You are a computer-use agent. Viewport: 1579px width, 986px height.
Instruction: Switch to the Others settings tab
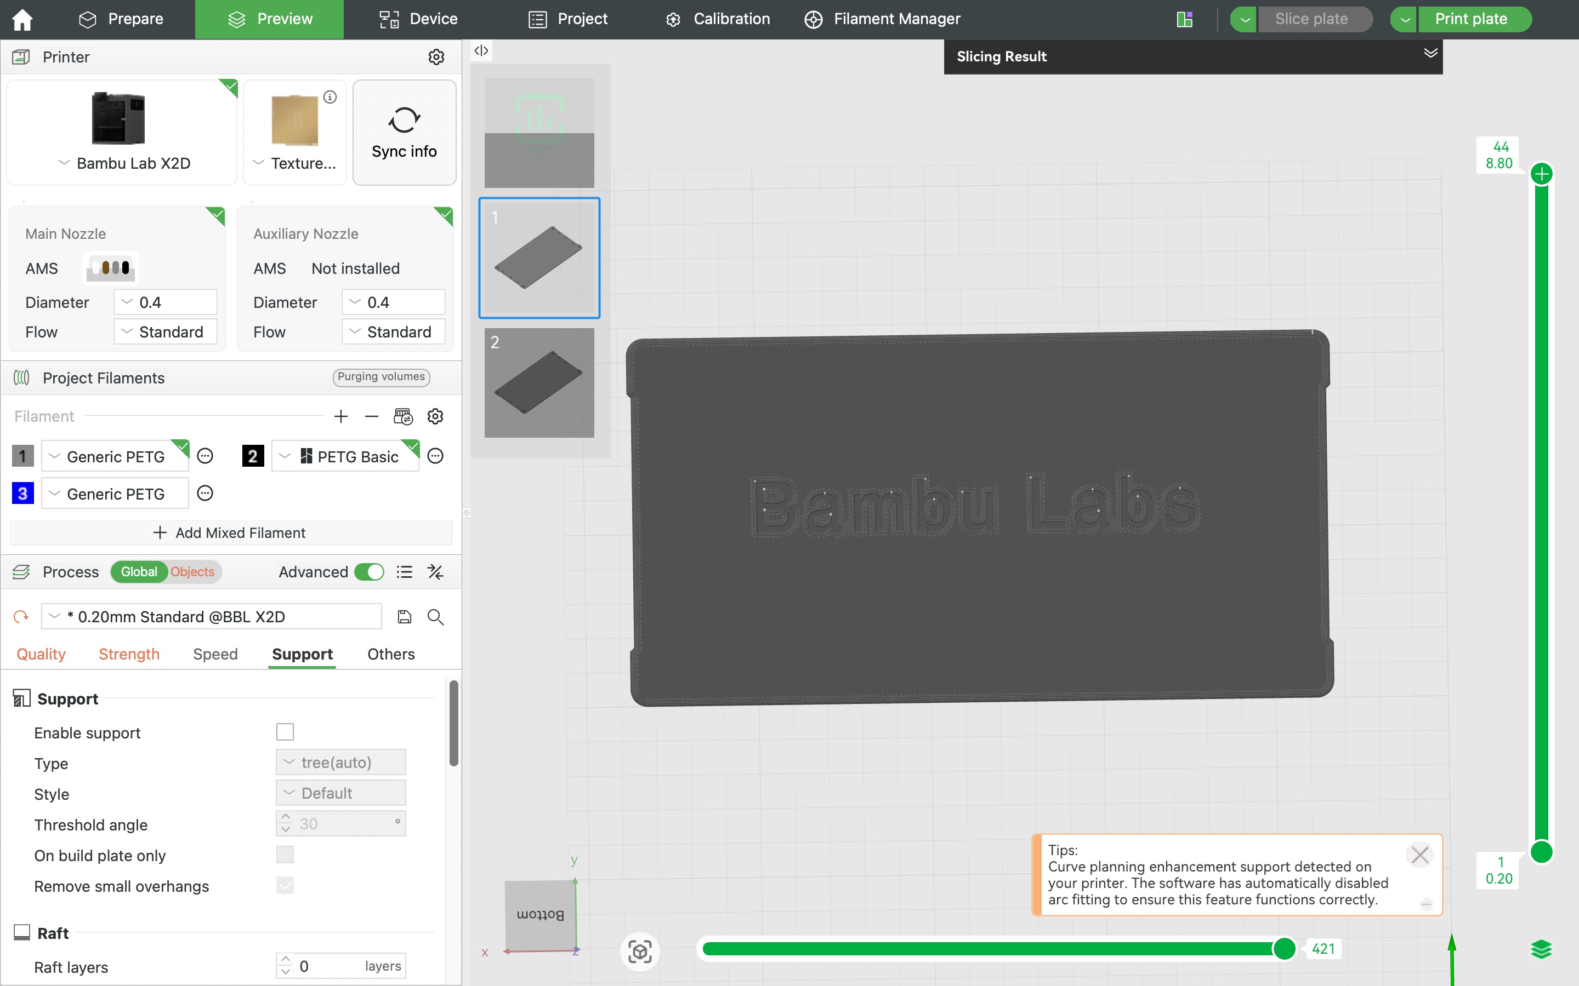pos(391,654)
